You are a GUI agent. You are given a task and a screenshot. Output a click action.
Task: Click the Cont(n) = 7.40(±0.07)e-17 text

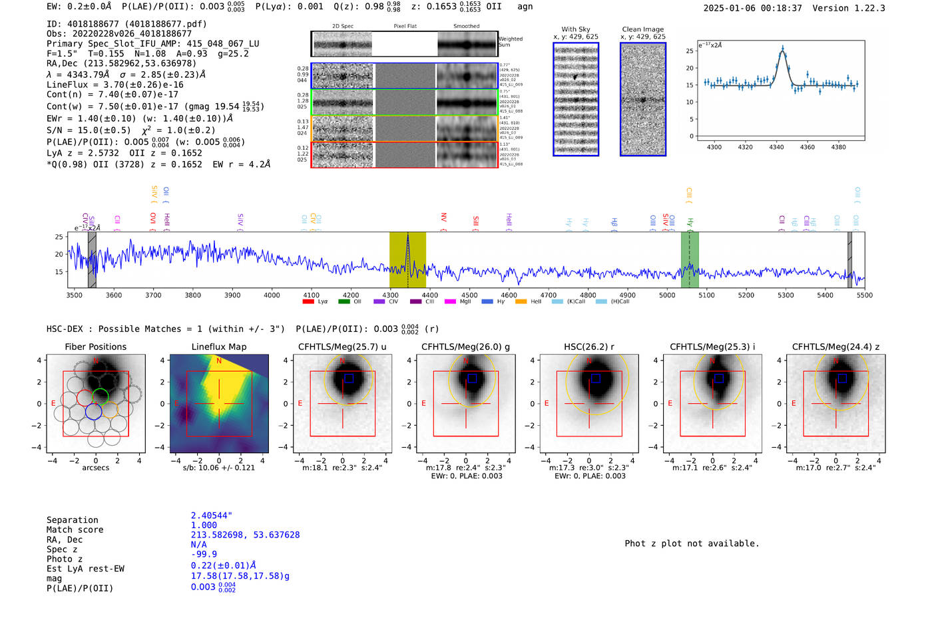113,95
